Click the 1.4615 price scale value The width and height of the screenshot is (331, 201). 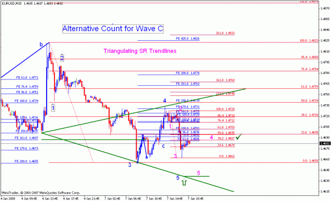tap(325, 191)
